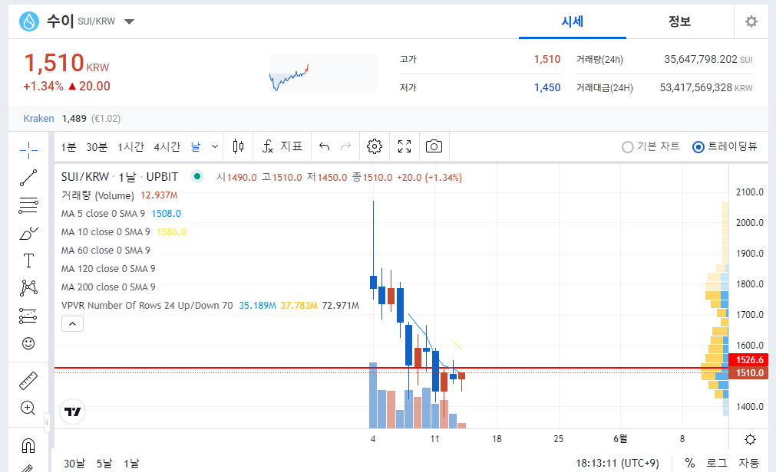Expand the left drawing toolbar handle

point(47,422)
